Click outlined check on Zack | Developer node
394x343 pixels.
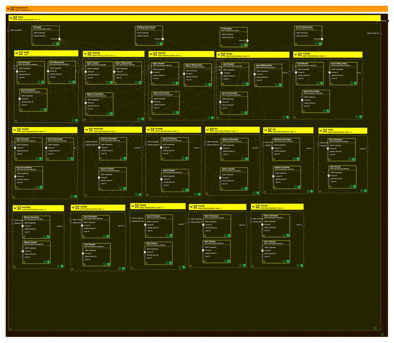click(x=104, y=236)
